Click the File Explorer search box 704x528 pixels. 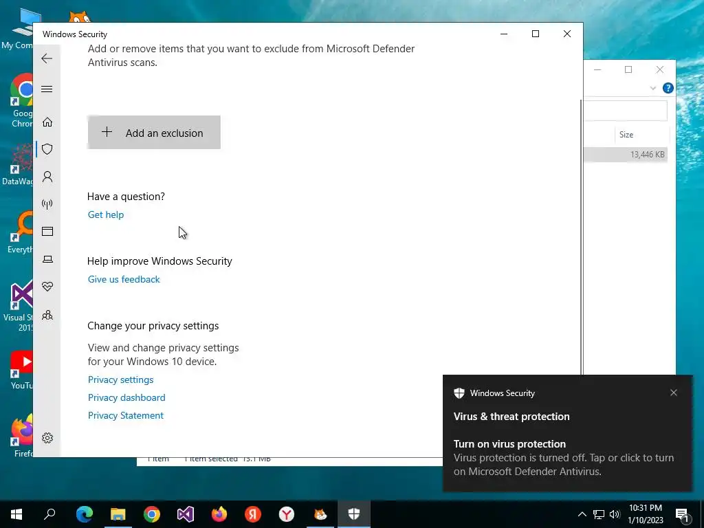(626, 111)
